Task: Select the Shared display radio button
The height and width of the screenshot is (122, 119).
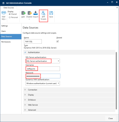Action: pyautogui.click(x=10, y=14)
